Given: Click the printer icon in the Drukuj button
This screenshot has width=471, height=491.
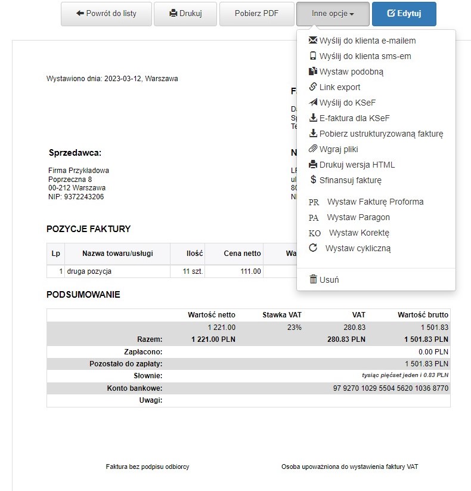Looking at the screenshot, I should click(x=173, y=13).
